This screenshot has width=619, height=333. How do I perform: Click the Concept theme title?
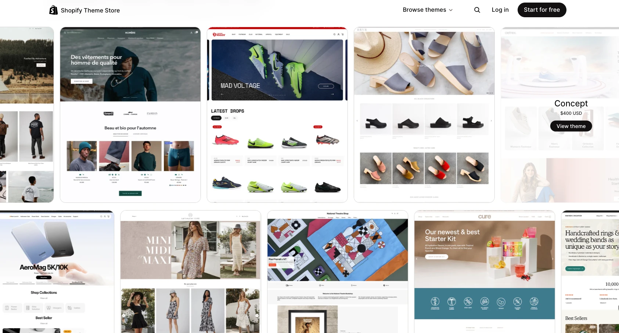pyautogui.click(x=571, y=103)
